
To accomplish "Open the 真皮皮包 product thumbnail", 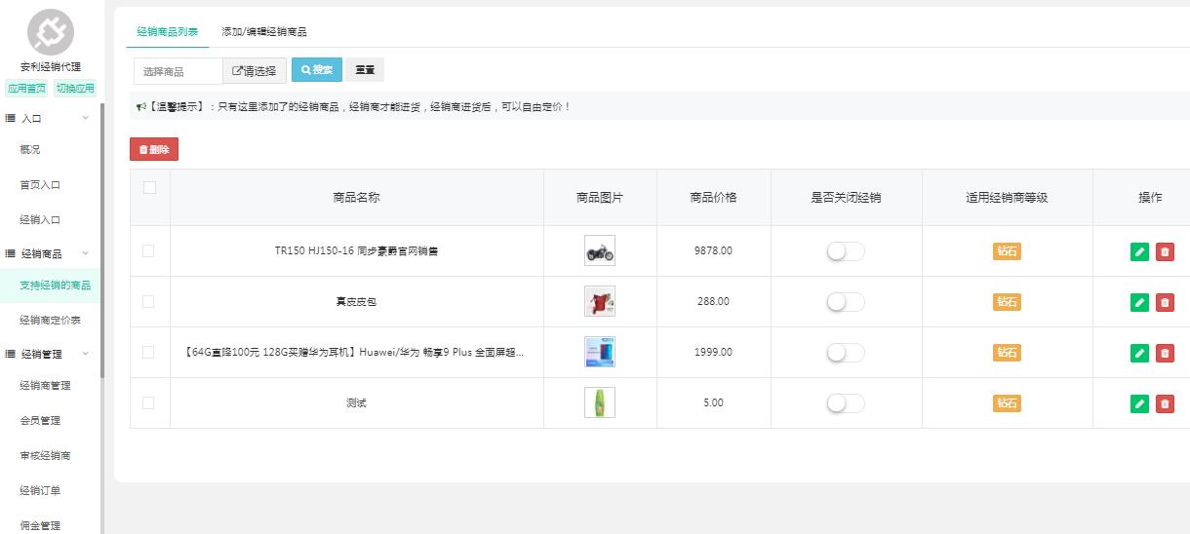I will [600, 302].
